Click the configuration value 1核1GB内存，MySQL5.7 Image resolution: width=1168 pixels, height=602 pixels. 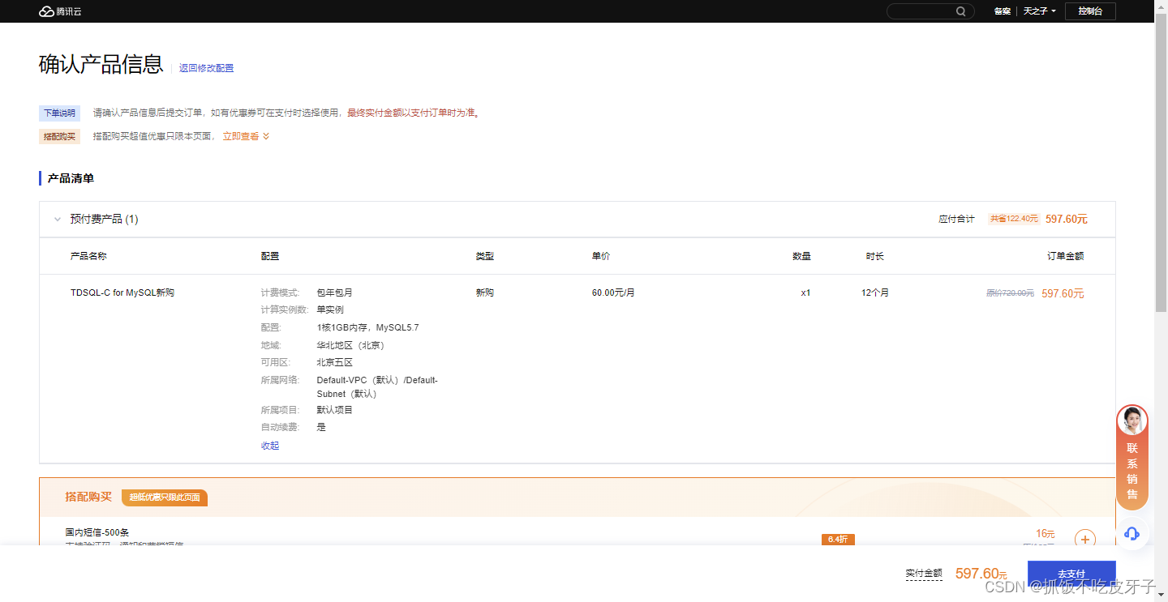pos(367,327)
